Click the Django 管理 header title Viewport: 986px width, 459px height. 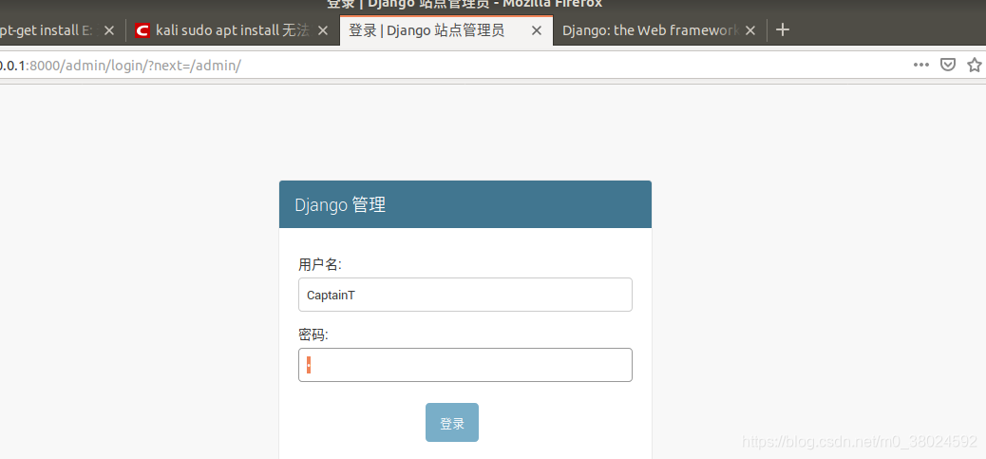(x=340, y=205)
